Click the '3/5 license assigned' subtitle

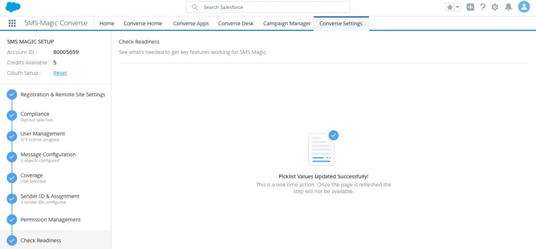(x=40, y=140)
